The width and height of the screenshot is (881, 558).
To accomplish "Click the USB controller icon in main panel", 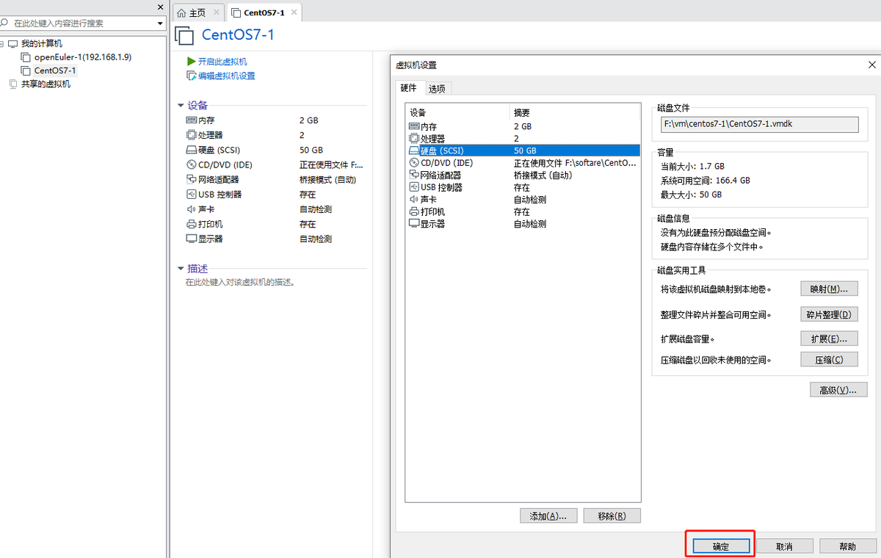I will [192, 195].
